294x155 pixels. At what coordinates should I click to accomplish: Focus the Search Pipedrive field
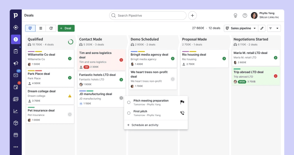[x=148, y=16]
